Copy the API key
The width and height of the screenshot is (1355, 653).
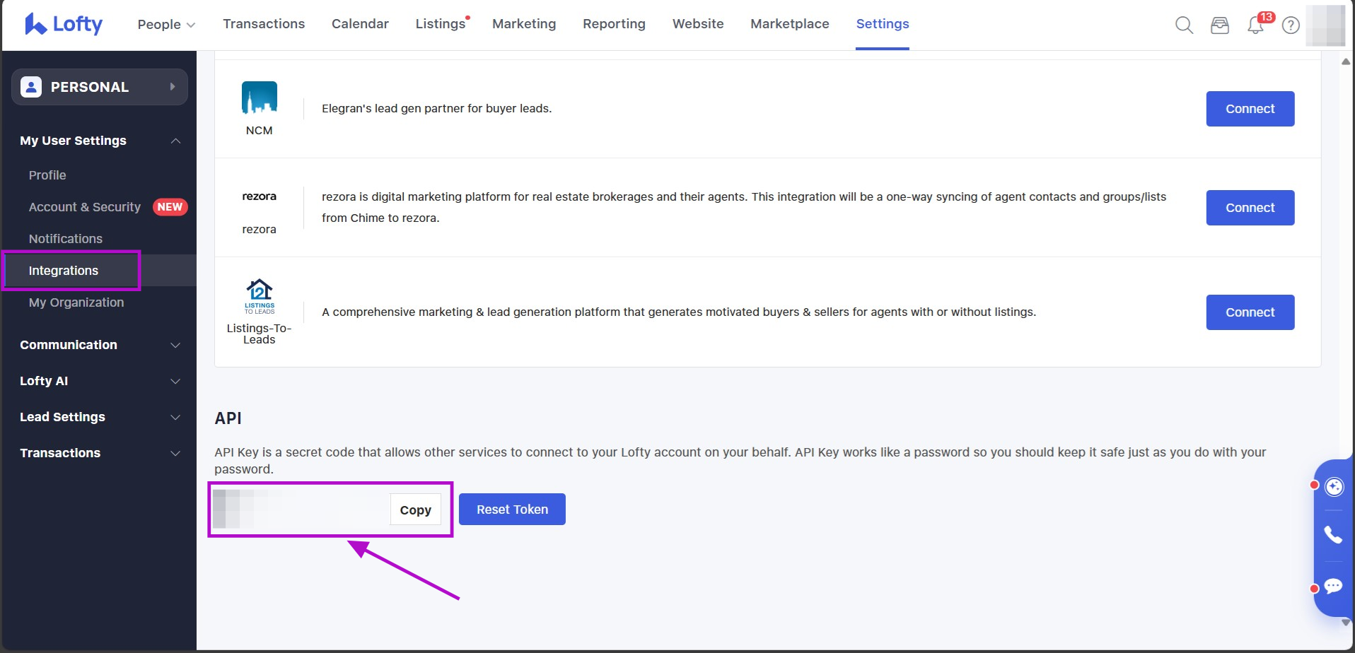point(415,510)
